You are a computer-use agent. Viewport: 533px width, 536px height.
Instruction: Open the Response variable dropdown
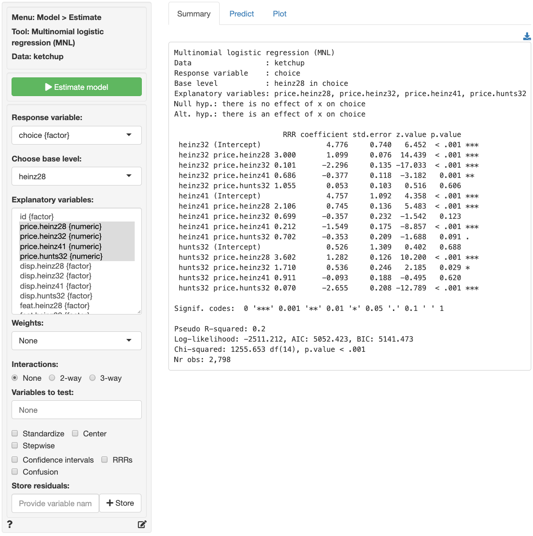tap(76, 135)
